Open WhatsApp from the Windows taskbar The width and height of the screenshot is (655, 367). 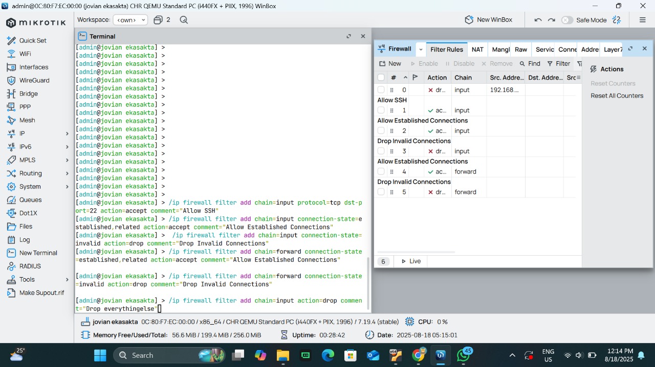pyautogui.click(x=464, y=355)
